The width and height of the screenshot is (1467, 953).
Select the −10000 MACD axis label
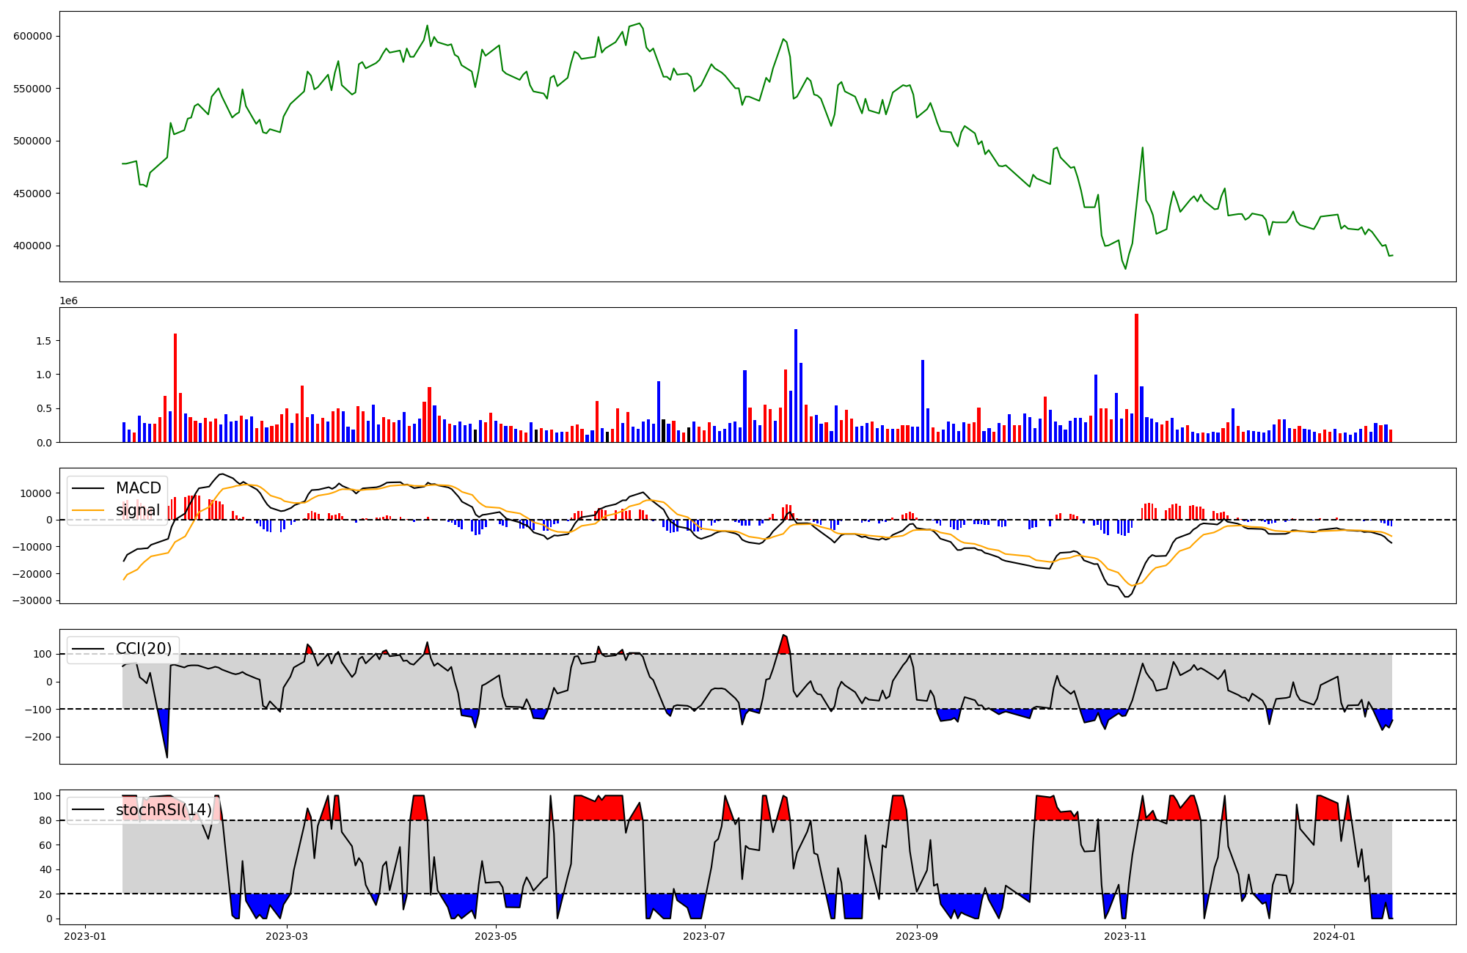coord(31,547)
